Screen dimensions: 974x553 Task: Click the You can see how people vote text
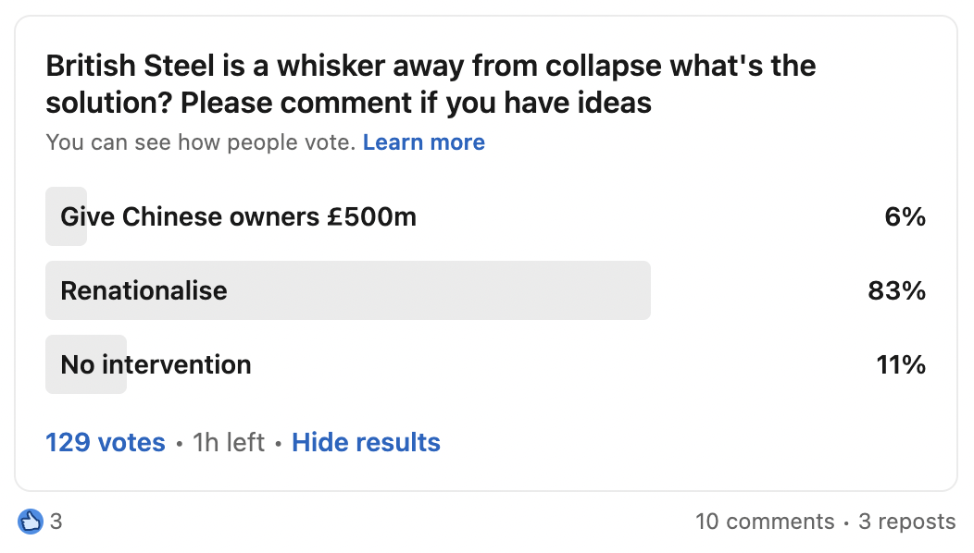201,142
